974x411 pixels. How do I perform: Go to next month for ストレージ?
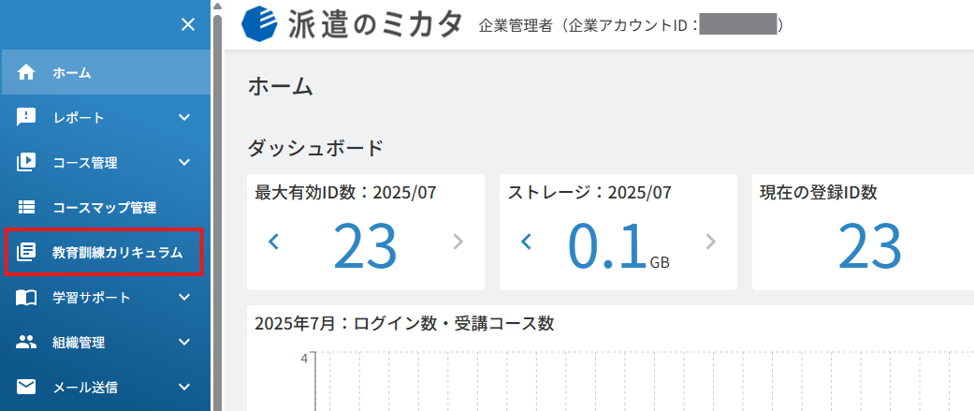point(711,242)
